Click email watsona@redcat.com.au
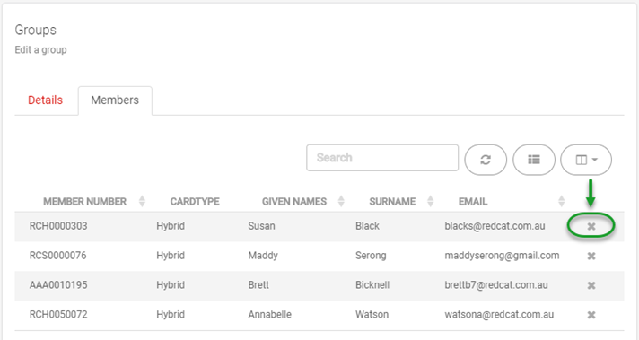639x340 pixels. tap(499, 314)
